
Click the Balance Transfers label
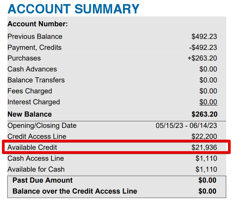(36, 80)
